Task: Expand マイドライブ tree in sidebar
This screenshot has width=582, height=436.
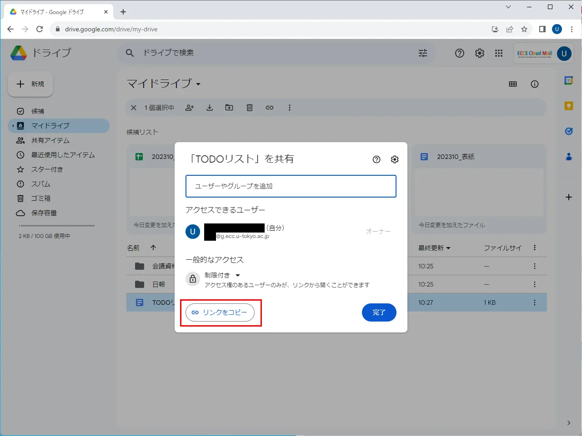Action: 13,126
